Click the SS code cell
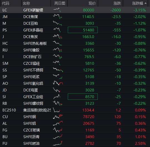Screen dimensions: 150x147 (x=5, y=70)
